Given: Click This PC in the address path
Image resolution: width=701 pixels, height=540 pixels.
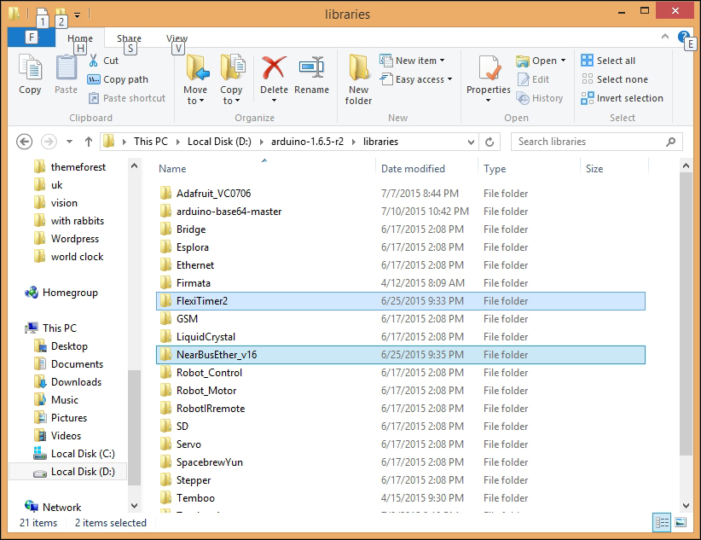Looking at the screenshot, I should (151, 142).
